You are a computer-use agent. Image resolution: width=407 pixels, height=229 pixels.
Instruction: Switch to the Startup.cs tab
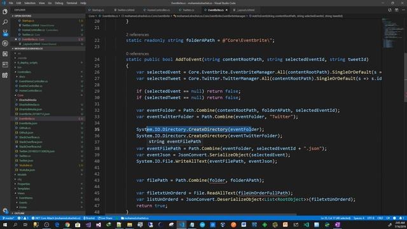(x=98, y=10)
